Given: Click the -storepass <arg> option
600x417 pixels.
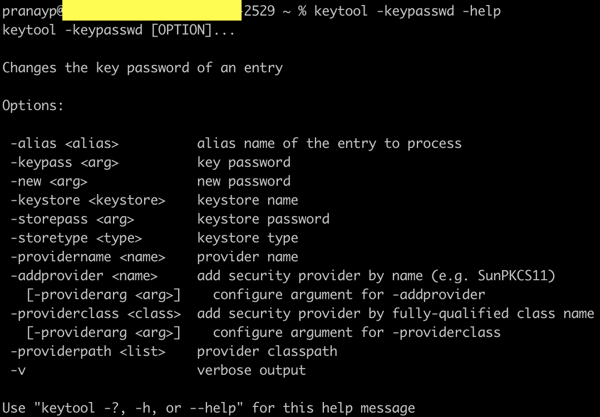Looking at the screenshot, I should [72, 219].
